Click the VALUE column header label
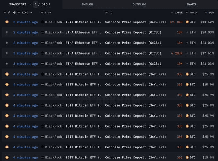The image size is (218, 161). click(179, 13)
